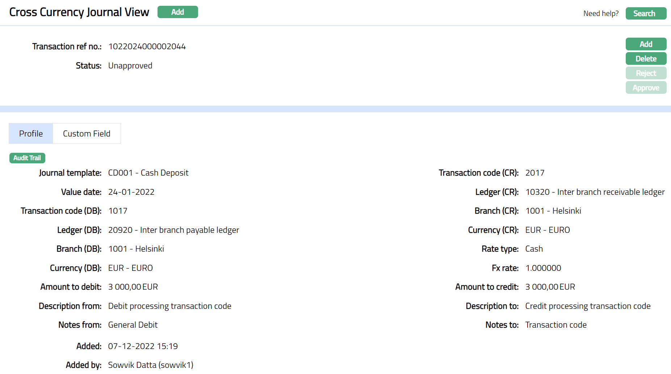Open the Custom Field tab
Screen dimensions: 671x374
pyautogui.click(x=87, y=134)
